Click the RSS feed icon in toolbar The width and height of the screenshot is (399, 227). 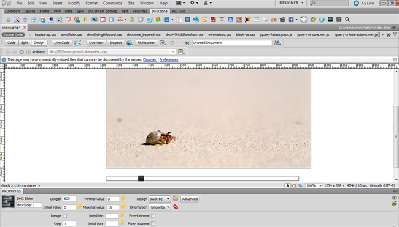click(230, 20)
